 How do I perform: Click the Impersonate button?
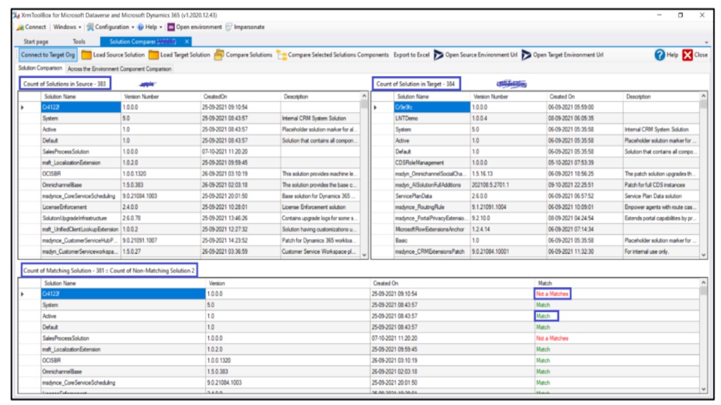point(245,27)
